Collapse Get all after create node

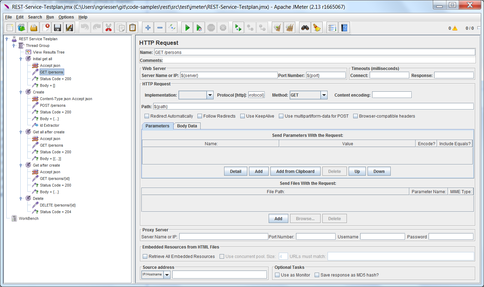coord(21,132)
